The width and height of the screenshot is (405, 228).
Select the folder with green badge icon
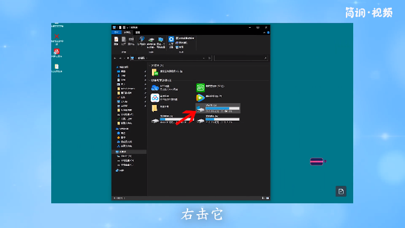pyautogui.click(x=168, y=72)
